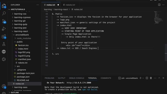Open the Testing flask icon in the activity bar

pos(4,44)
